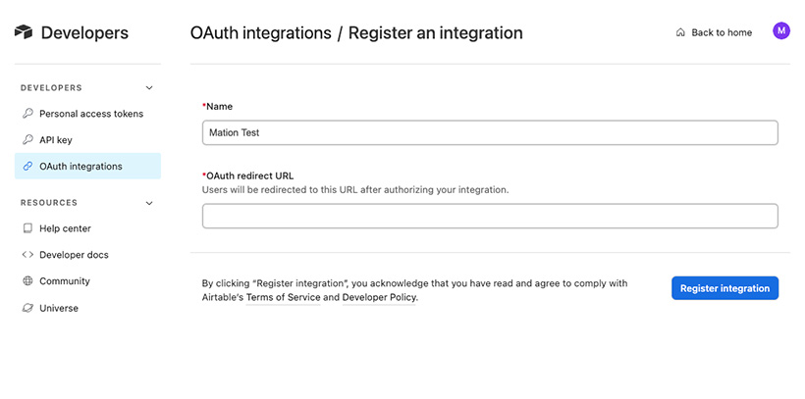
Task: Click the 'Users will be redirected' helper text
Action: tap(355, 189)
